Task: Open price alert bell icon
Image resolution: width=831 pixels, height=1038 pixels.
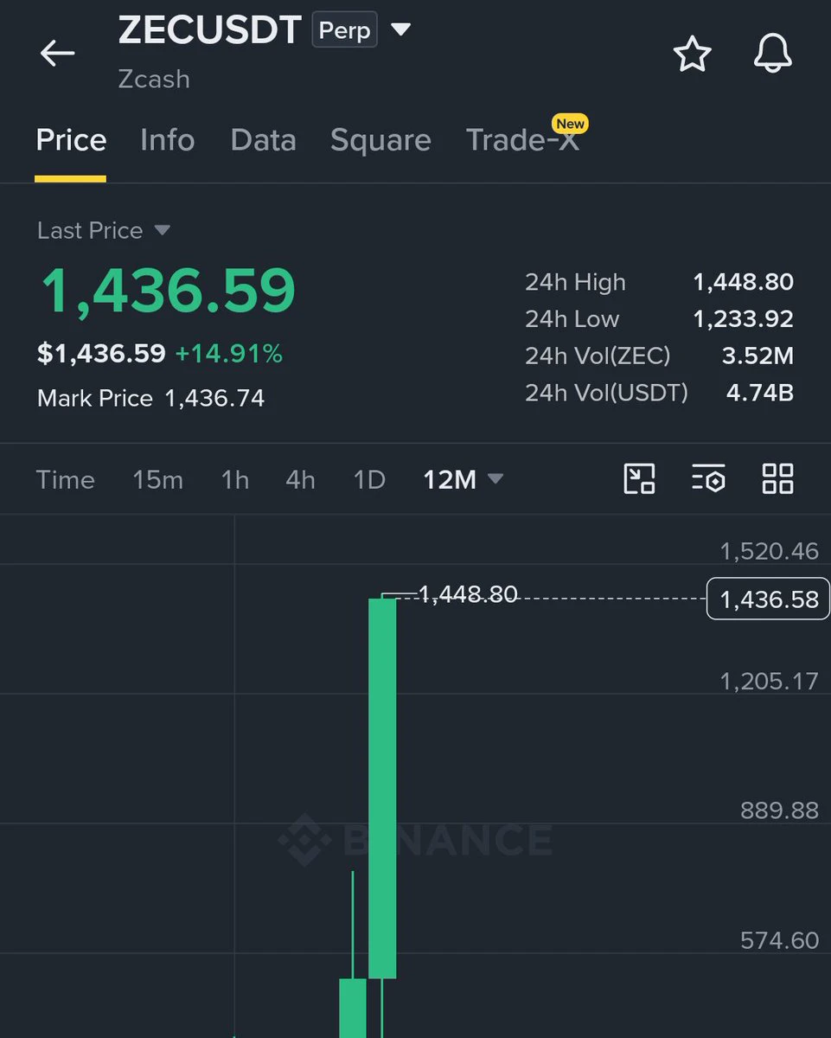Action: (772, 54)
